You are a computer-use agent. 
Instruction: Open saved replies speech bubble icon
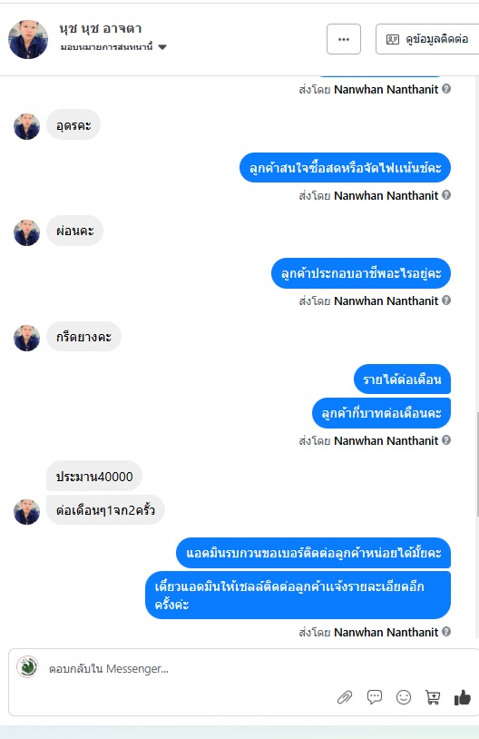(x=375, y=696)
